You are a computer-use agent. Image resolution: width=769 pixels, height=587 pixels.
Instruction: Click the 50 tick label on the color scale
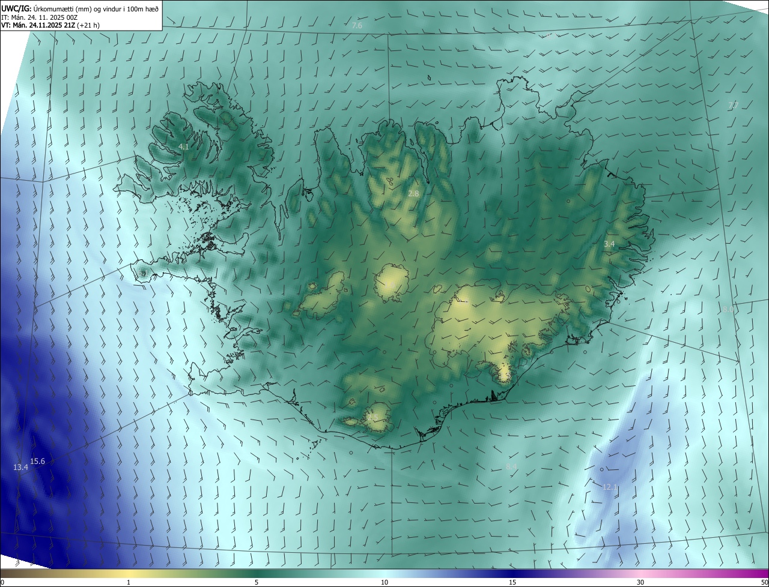pyautogui.click(x=764, y=582)
